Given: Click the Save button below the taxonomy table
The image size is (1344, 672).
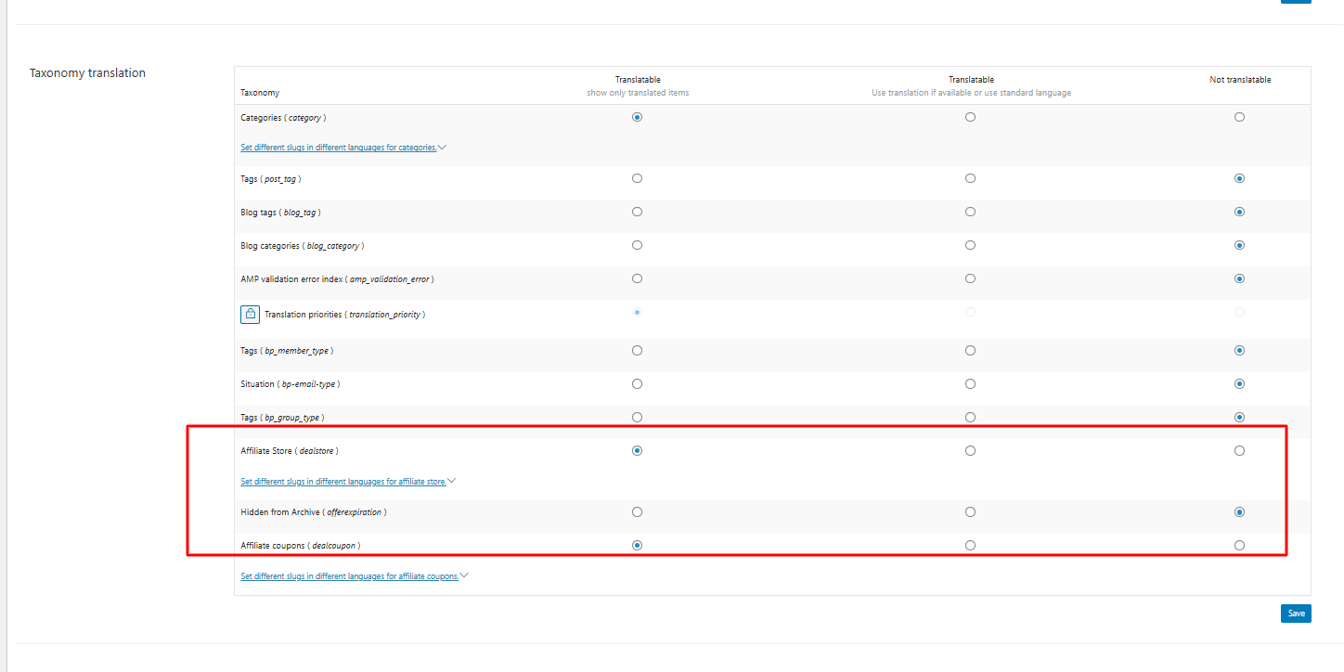Looking at the screenshot, I should 1296,614.
